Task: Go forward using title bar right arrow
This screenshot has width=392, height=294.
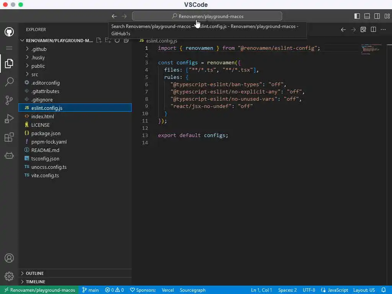Action: (x=124, y=16)
